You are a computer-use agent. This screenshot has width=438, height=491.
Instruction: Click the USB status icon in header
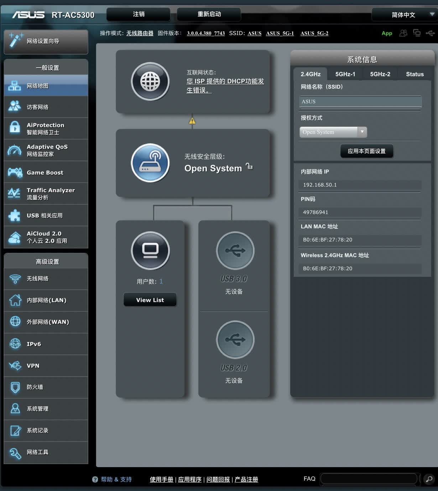430,33
